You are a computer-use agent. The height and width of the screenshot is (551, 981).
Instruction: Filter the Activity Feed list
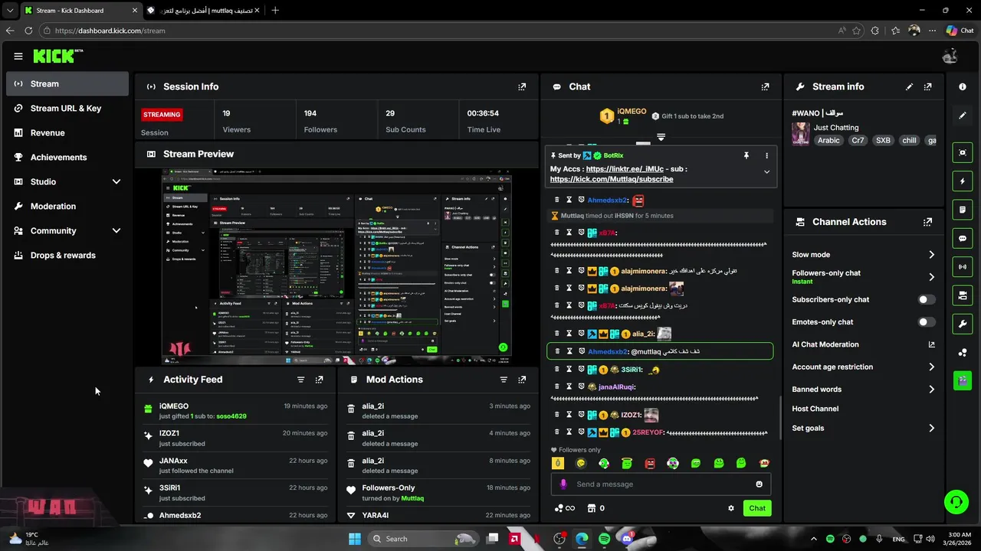tap(300, 380)
